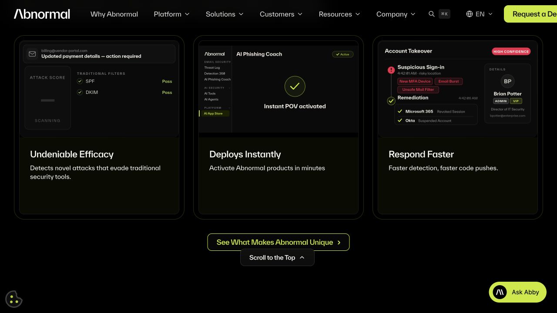This screenshot has width=557, height=313.
Task: Click the ADMIN badge
Action: (x=501, y=101)
